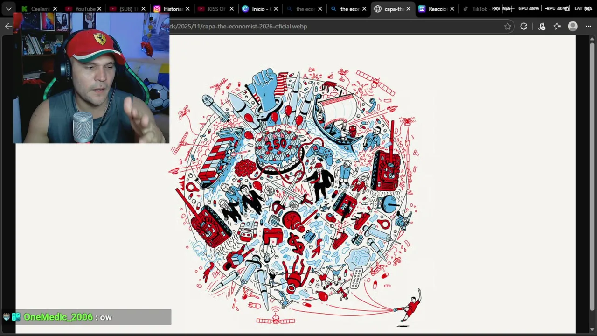The width and height of the screenshot is (597, 336).
Task: Open the tab actions dropdown menu
Action: [x=8, y=9]
